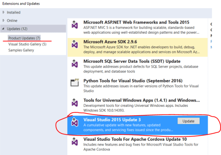Expand the Installed category arrow

coord(4,12)
